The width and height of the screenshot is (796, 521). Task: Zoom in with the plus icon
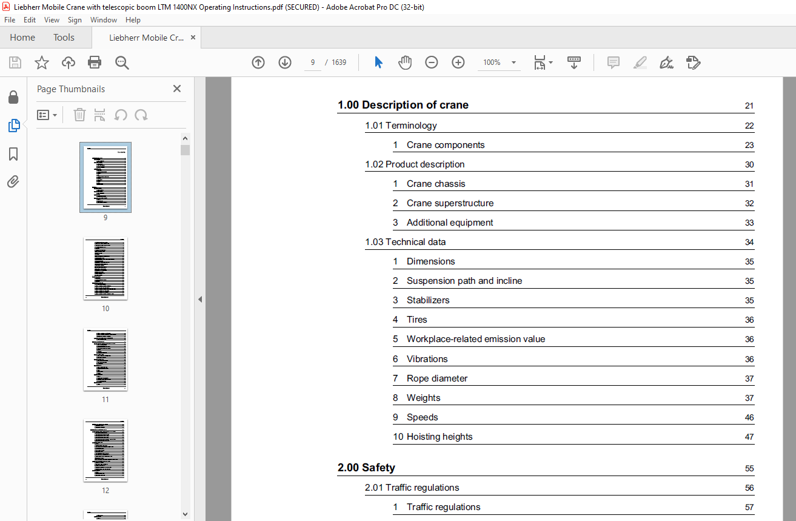tap(458, 62)
